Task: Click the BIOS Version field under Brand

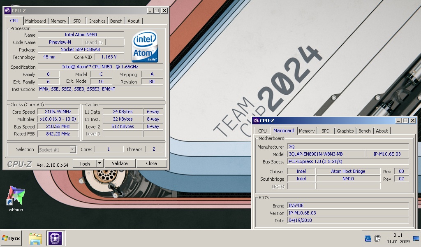Action: (348, 213)
